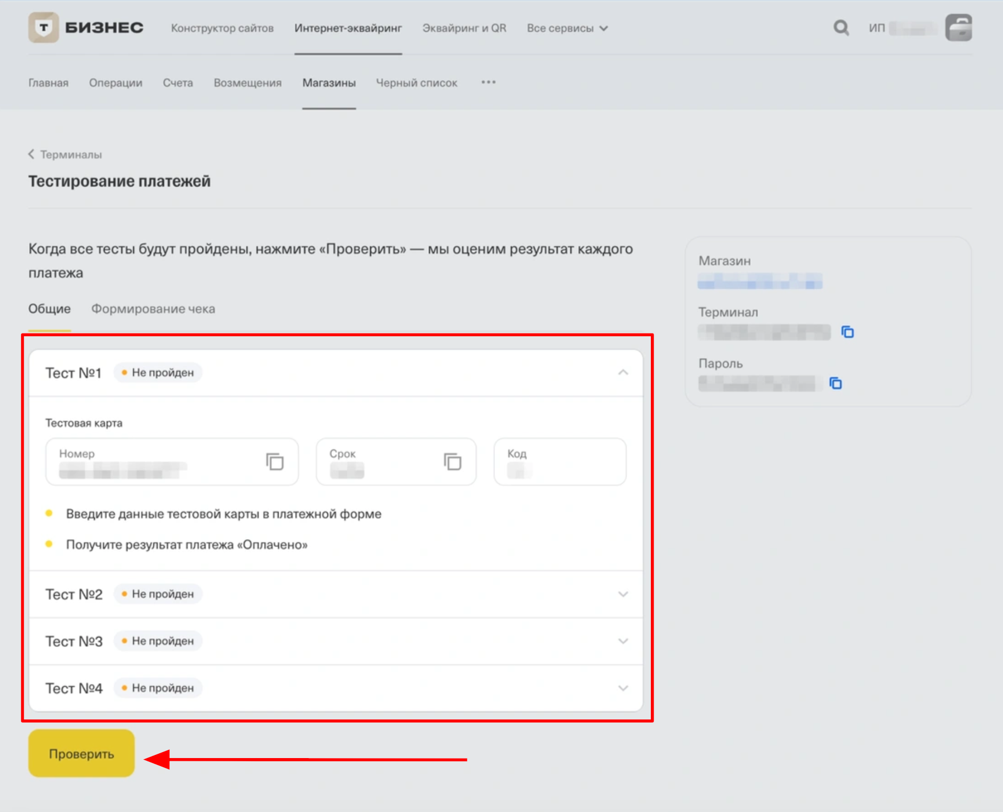Click the Код test card field

559,462
